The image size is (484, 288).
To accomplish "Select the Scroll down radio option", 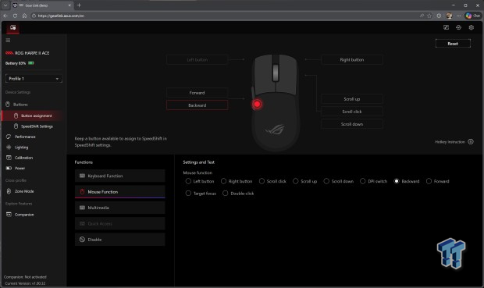I will pyautogui.click(x=326, y=181).
